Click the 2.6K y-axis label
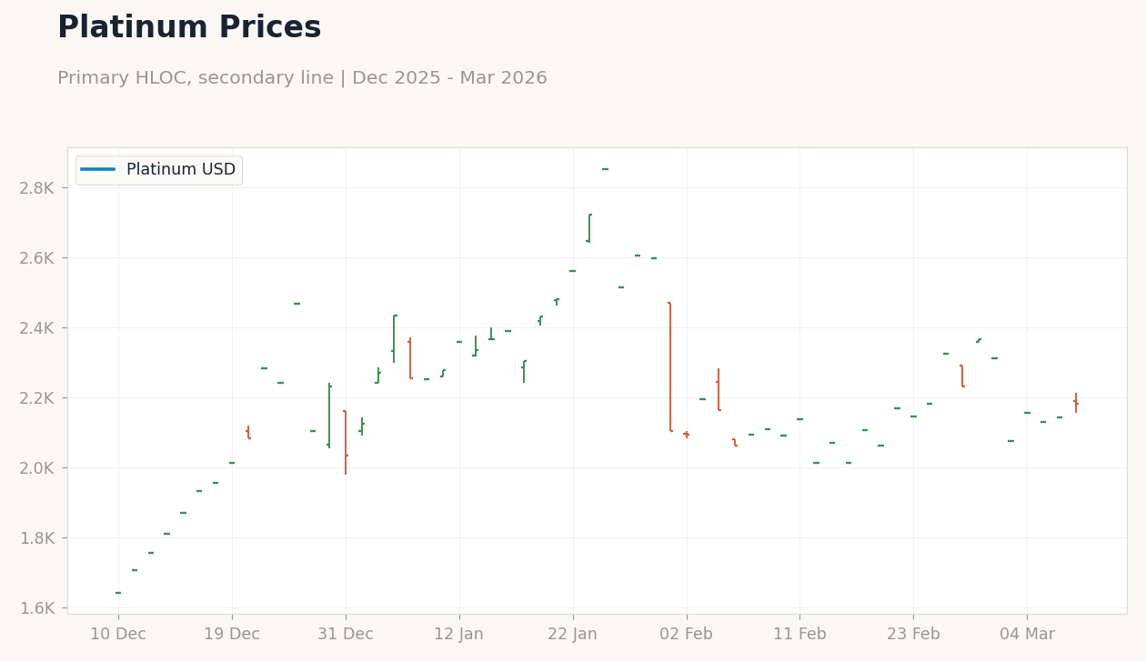The width and height of the screenshot is (1146, 662). [x=37, y=258]
